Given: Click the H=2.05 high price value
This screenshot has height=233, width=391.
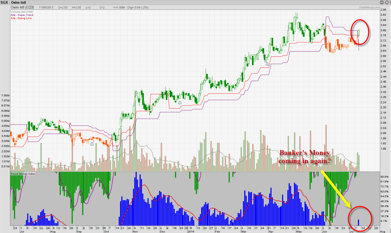Looking at the screenshot, I should tap(77, 7).
